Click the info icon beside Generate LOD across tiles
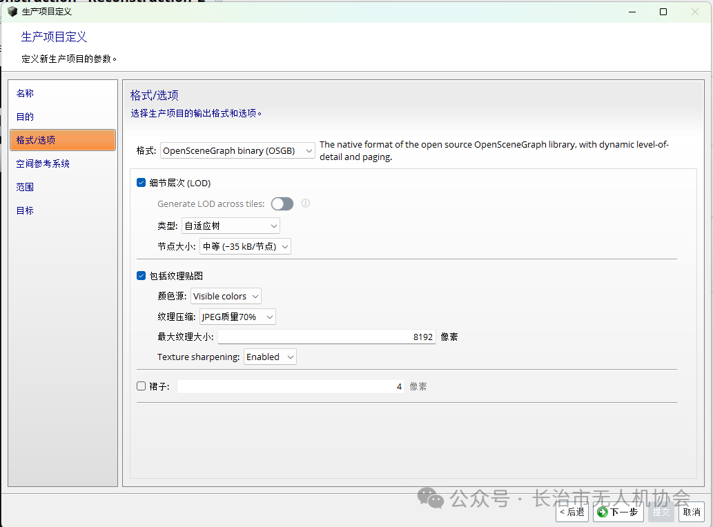 306,203
